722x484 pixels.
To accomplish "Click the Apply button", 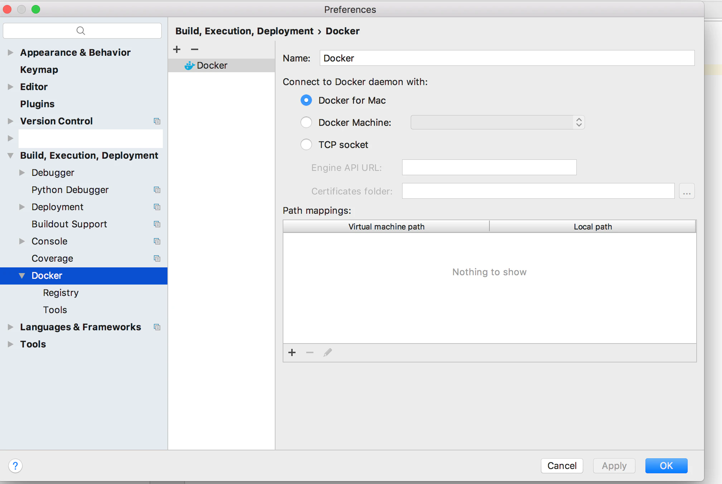I will (614, 466).
